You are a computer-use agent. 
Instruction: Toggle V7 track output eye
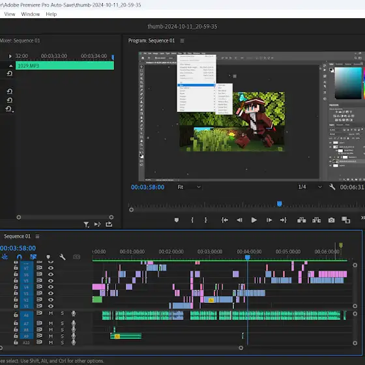[51, 268]
